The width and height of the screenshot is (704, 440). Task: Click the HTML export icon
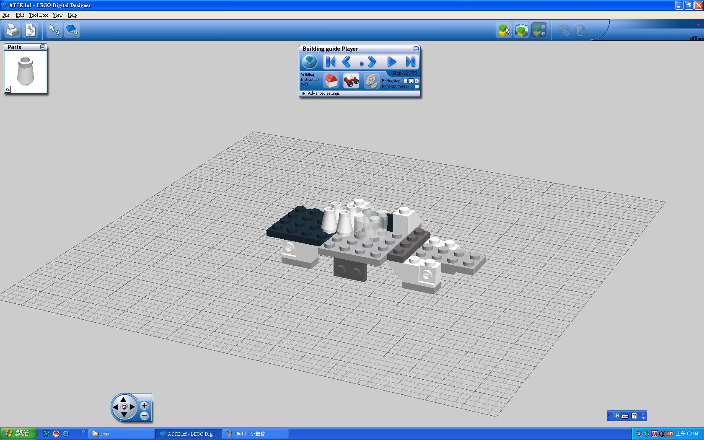31,30
